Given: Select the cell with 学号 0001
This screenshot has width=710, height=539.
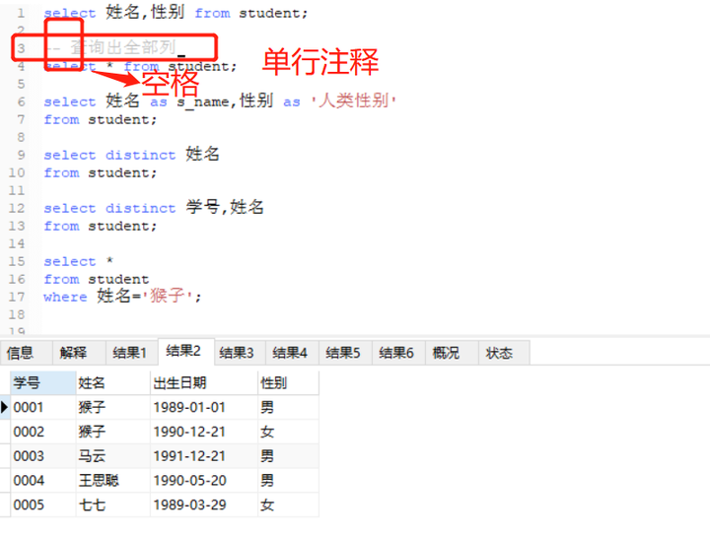Looking at the screenshot, I should (x=43, y=407).
